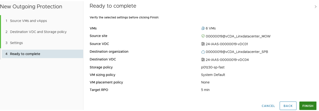
Task: Click the Back button
Action: (x=288, y=106)
